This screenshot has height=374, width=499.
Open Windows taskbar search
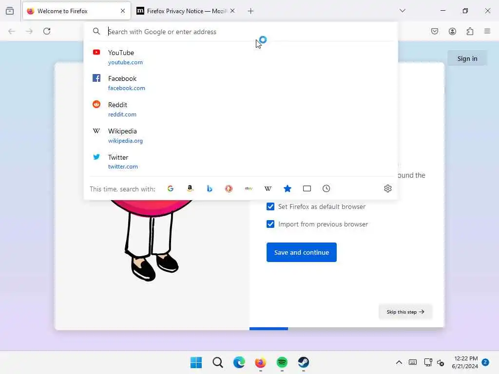click(x=218, y=362)
